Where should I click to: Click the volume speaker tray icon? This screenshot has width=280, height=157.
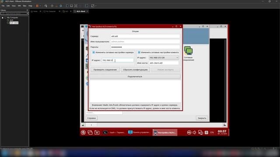coord(194,133)
